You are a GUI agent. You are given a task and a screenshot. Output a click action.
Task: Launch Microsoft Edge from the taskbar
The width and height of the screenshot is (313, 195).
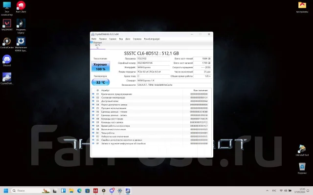point(79,191)
